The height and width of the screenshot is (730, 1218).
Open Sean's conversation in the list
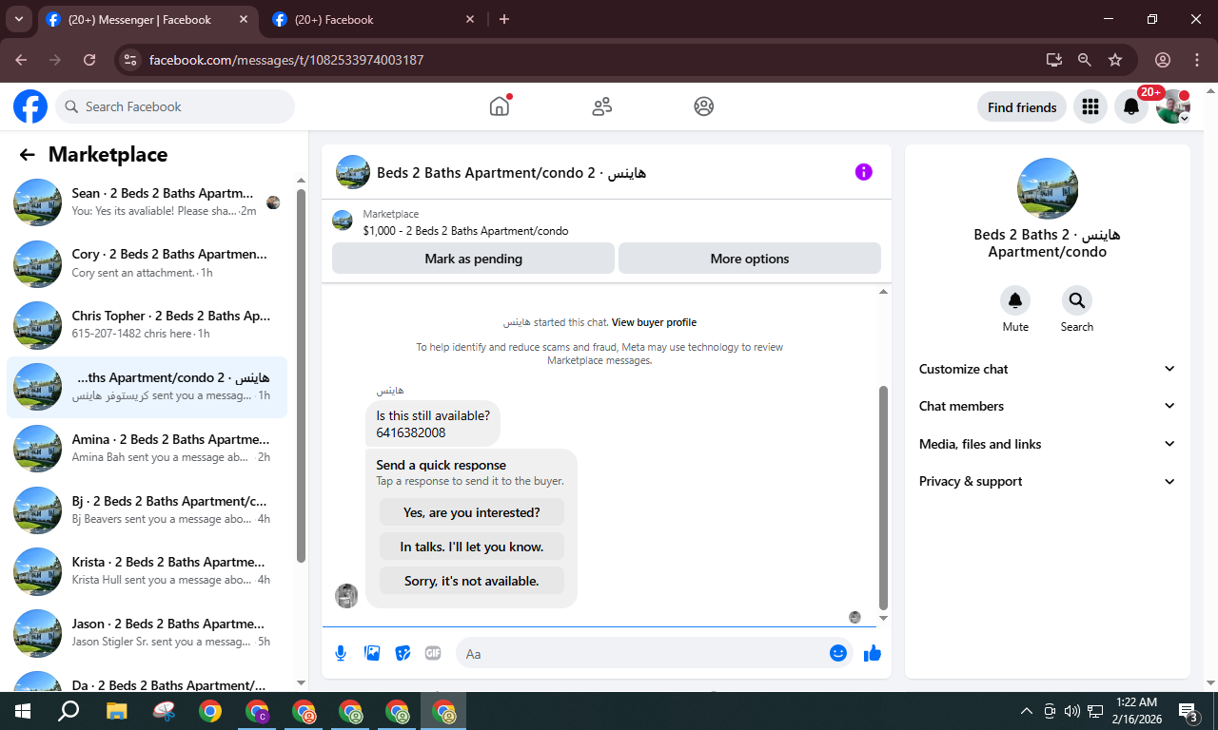(147, 202)
